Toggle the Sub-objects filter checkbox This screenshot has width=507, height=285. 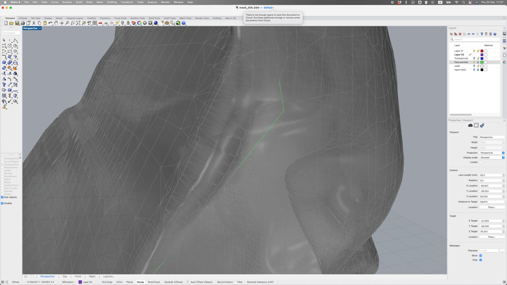tap(2, 197)
